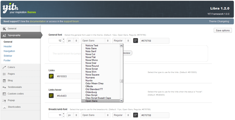Open General font family dropdown

point(96,41)
